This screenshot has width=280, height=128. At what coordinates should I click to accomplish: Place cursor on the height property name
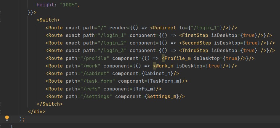click(x=45, y=5)
